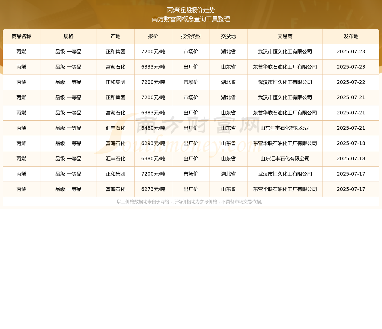
Task: Click 山东汇丰石化有限公司 in the 6380元/吨 row
Action: 285,159
